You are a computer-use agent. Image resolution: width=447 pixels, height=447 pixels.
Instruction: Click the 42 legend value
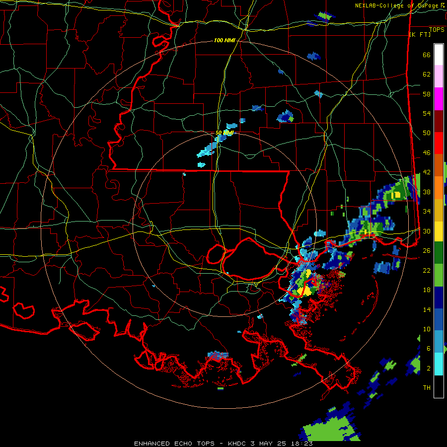(427, 172)
